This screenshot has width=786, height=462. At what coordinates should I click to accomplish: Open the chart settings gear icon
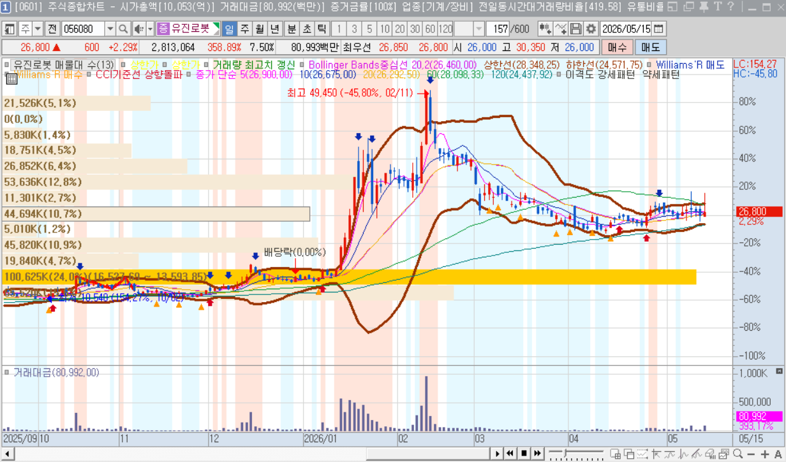click(591, 29)
